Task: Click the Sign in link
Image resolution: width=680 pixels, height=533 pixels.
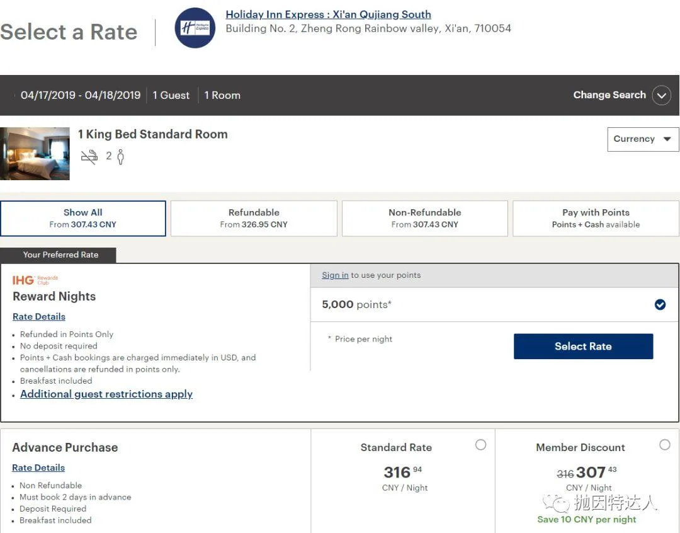Action: tap(335, 275)
